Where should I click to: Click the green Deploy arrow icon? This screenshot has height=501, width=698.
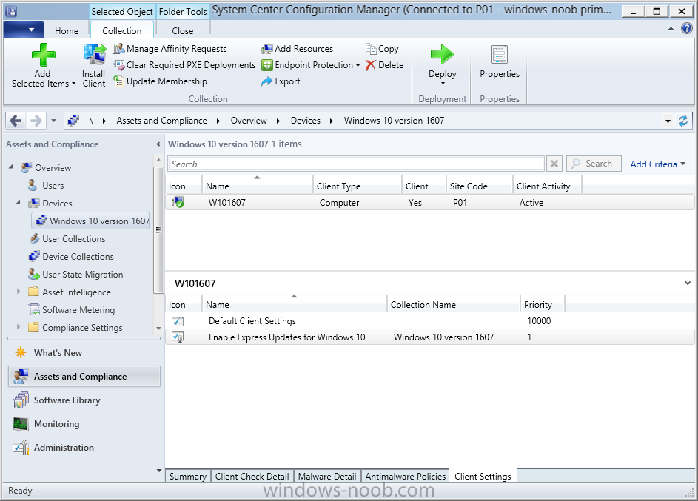point(442,55)
